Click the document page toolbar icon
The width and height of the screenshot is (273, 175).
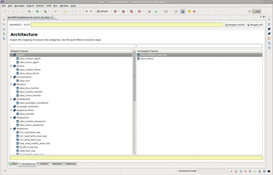point(176,11)
